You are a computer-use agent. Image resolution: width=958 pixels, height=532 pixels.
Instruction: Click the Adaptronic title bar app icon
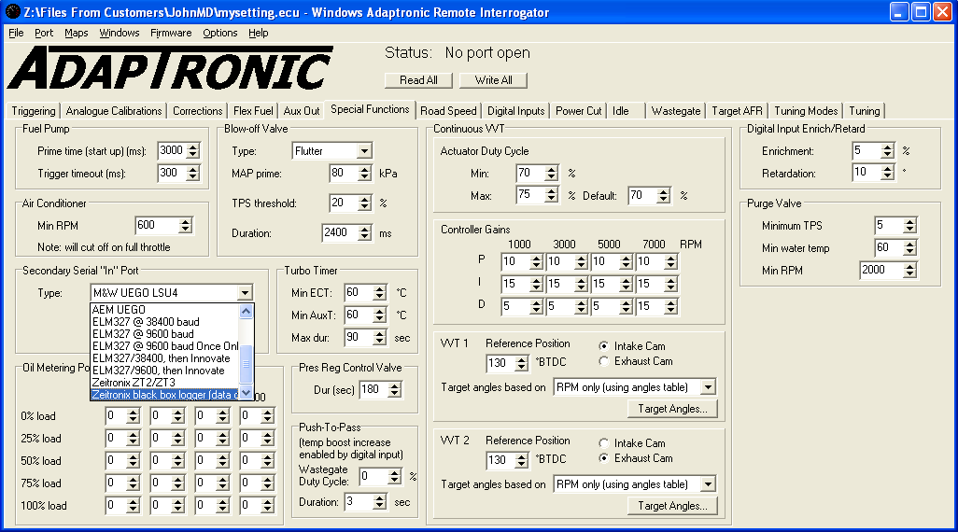pyautogui.click(x=12, y=12)
